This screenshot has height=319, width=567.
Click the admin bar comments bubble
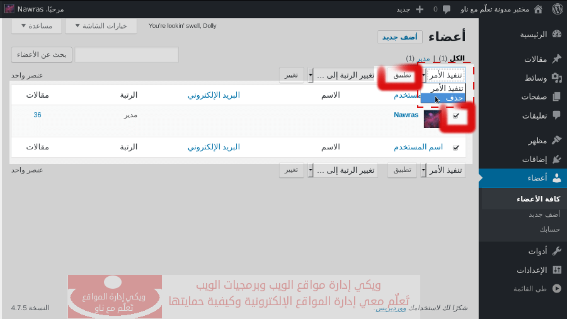[x=447, y=9]
